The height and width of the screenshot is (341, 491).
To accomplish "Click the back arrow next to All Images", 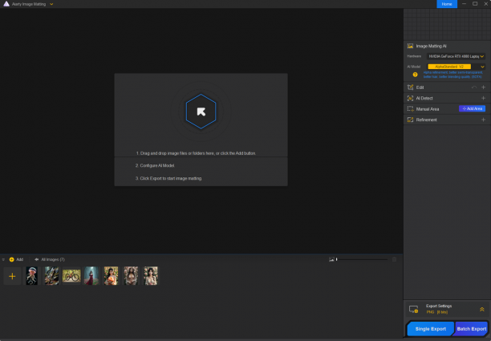I will click(x=36, y=260).
